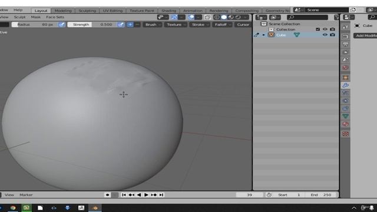The image size is (377, 212).
Task: Click the Strength slider field
Action: pos(92,25)
